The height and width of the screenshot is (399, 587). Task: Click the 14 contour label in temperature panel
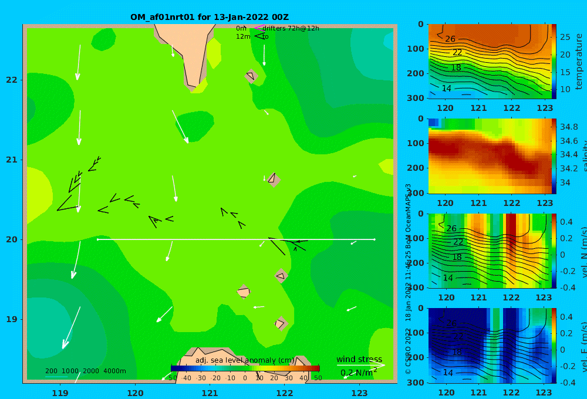coord(447,89)
